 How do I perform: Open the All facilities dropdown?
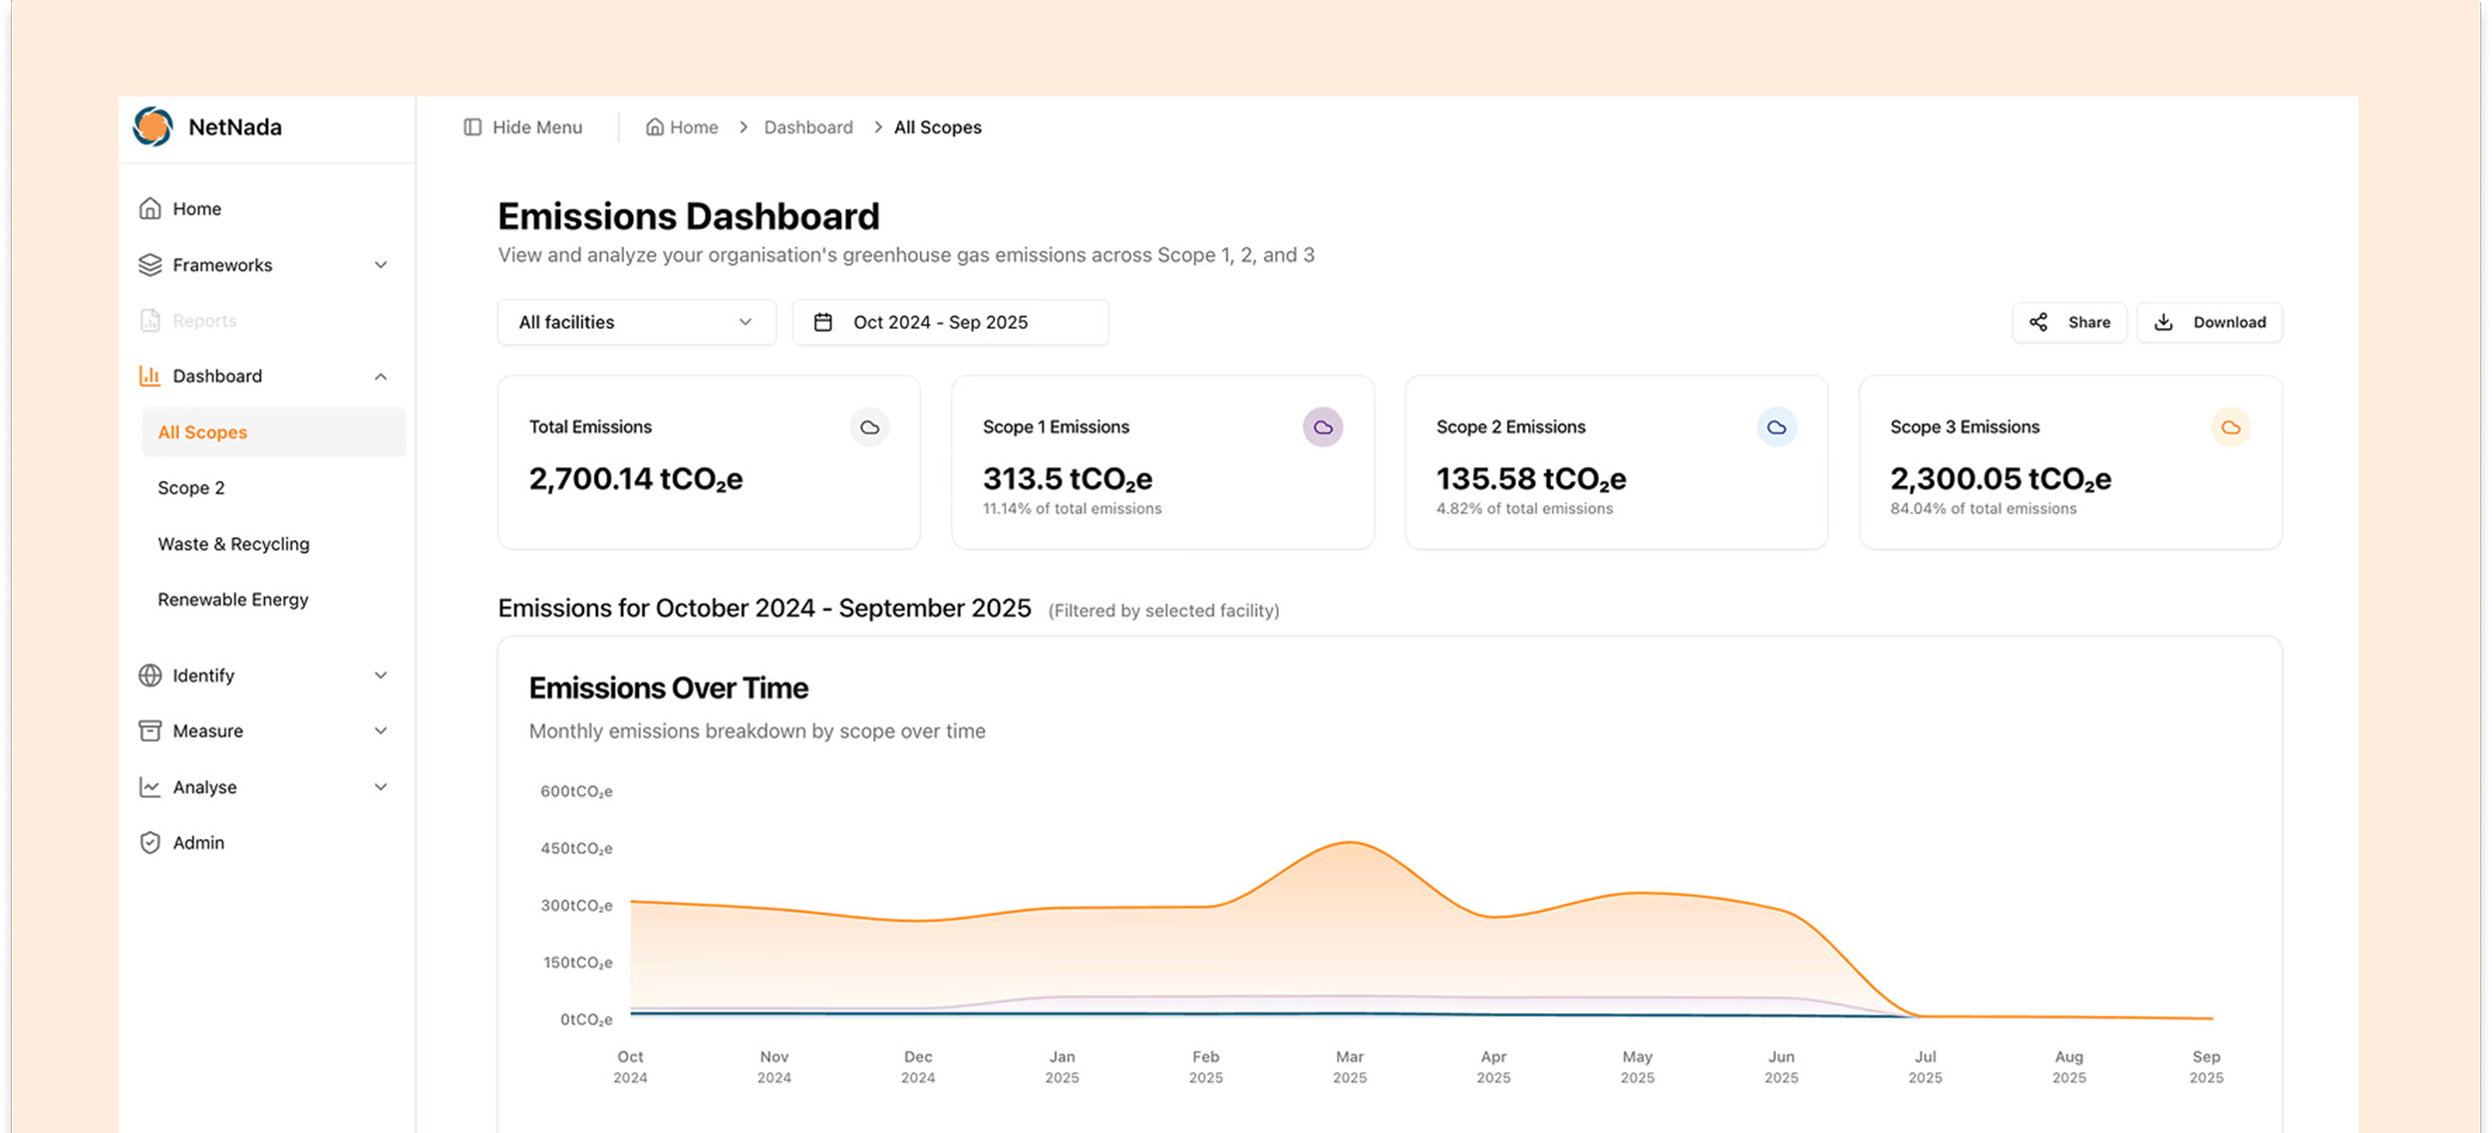pyautogui.click(x=636, y=322)
